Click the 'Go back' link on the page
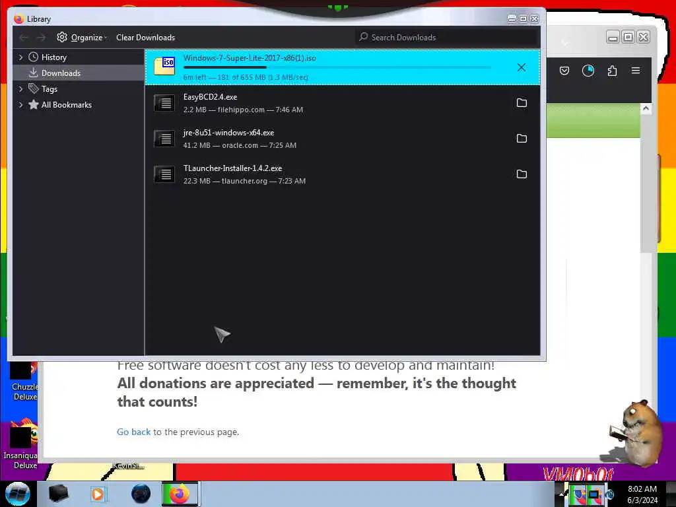This screenshot has width=676, height=507. click(x=133, y=432)
